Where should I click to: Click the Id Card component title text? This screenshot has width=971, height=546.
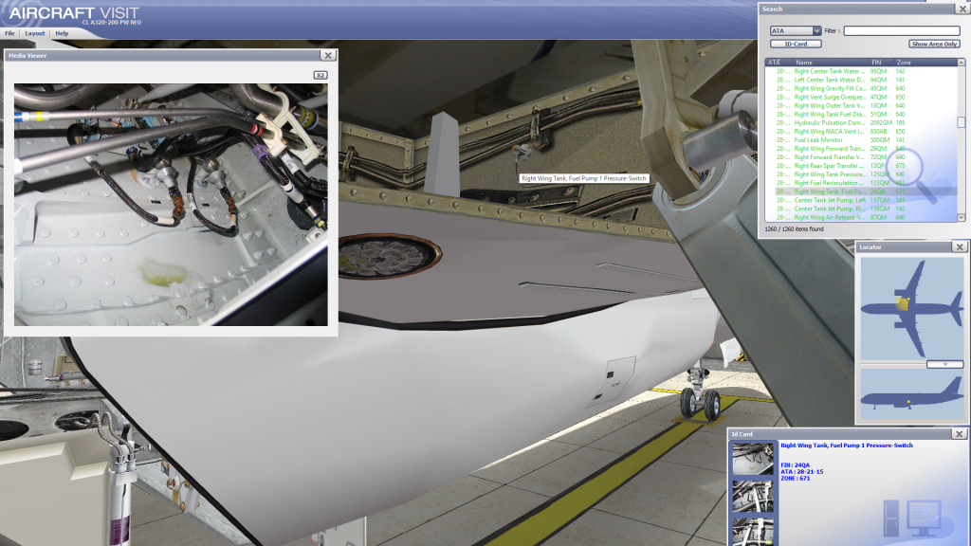(847, 446)
